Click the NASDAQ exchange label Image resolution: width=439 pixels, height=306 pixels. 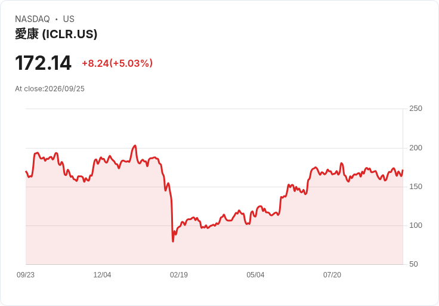[32, 19]
